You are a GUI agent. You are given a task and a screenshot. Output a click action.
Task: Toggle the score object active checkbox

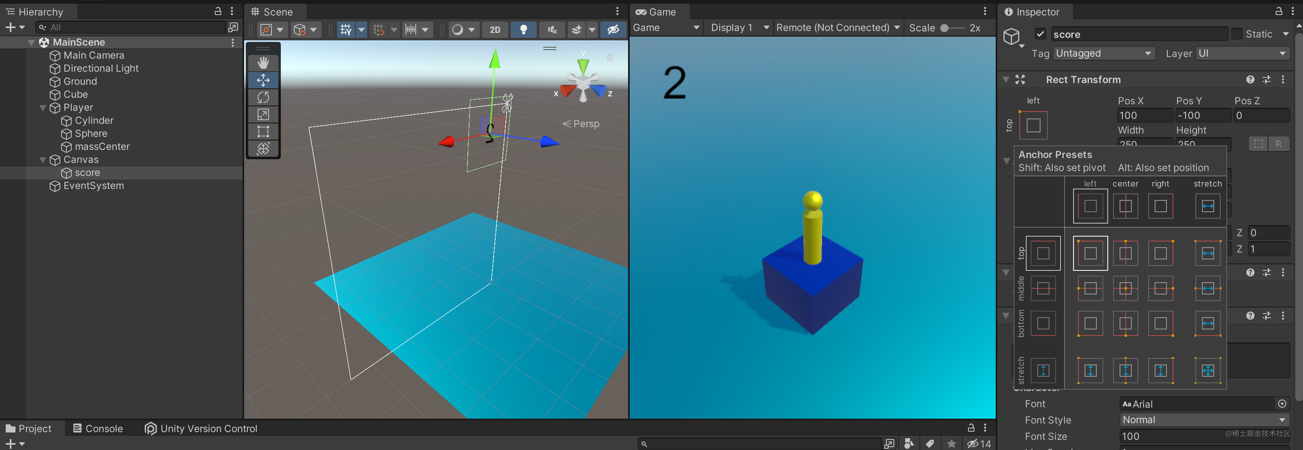1040,34
